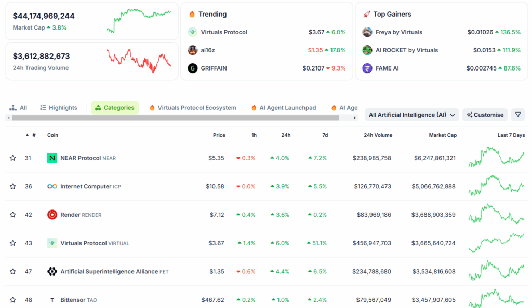532x308 pixels.
Task: Expand the Customise options
Action: click(x=485, y=115)
